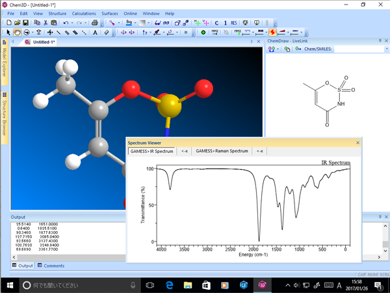Image resolution: width=390 pixels, height=293 pixels.
Task: Click the Save file icon
Action: [27, 23]
